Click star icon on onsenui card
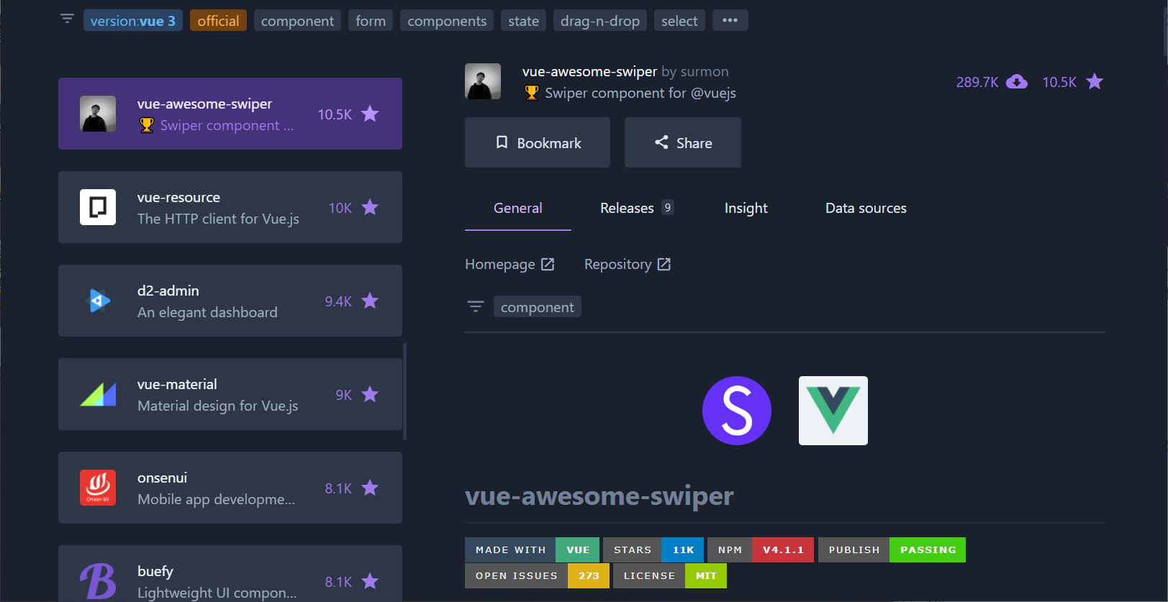This screenshot has height=602, width=1168. pyautogui.click(x=370, y=488)
